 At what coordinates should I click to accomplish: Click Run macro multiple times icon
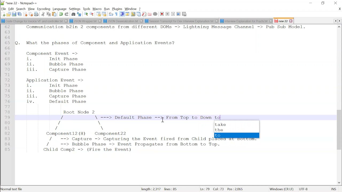(179, 14)
